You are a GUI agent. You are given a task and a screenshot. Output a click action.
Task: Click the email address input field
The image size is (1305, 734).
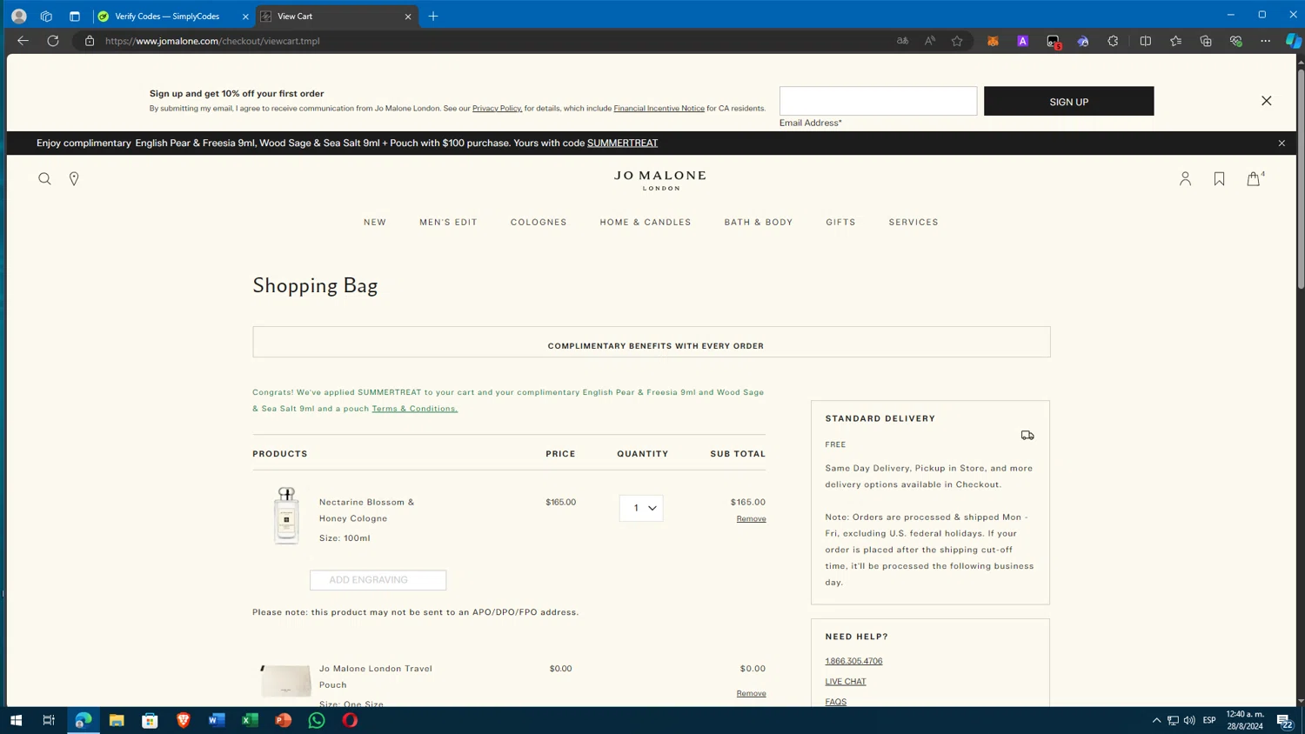pos(878,101)
